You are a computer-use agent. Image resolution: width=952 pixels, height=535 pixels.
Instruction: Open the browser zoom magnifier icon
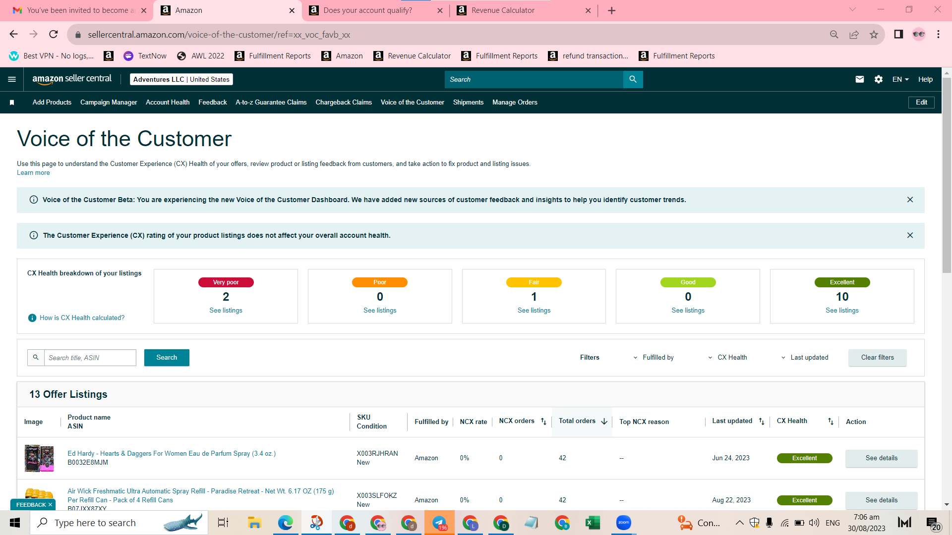coord(834,34)
